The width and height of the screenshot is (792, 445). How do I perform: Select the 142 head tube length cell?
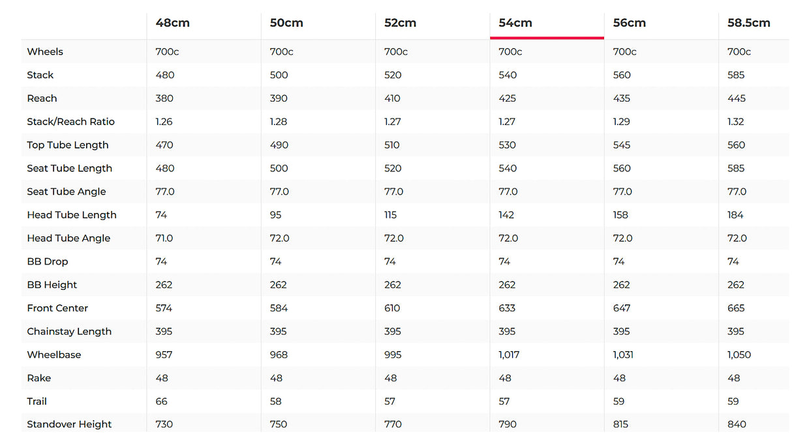506,215
